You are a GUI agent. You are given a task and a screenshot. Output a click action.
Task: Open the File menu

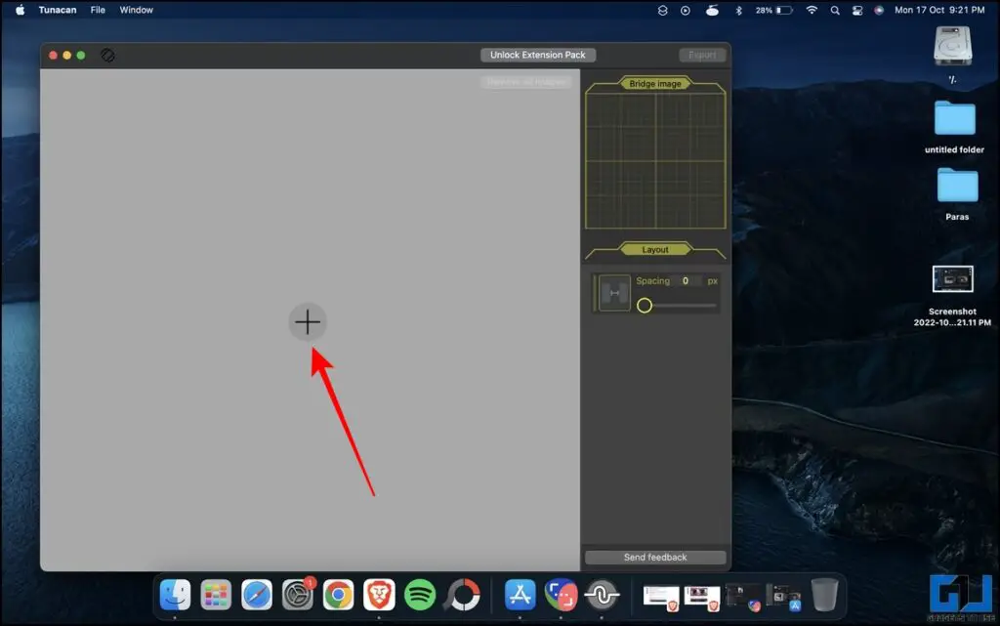(98, 10)
